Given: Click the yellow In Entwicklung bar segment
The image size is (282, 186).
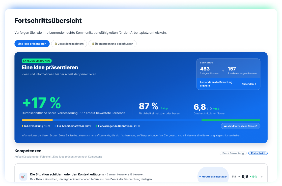Looking at the screenshot, I should (x=37, y=120).
